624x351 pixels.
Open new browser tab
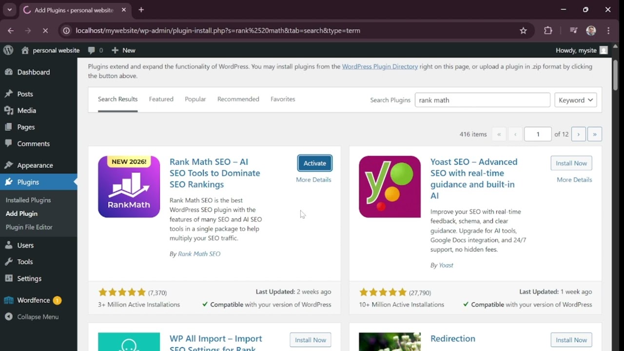coord(141,10)
